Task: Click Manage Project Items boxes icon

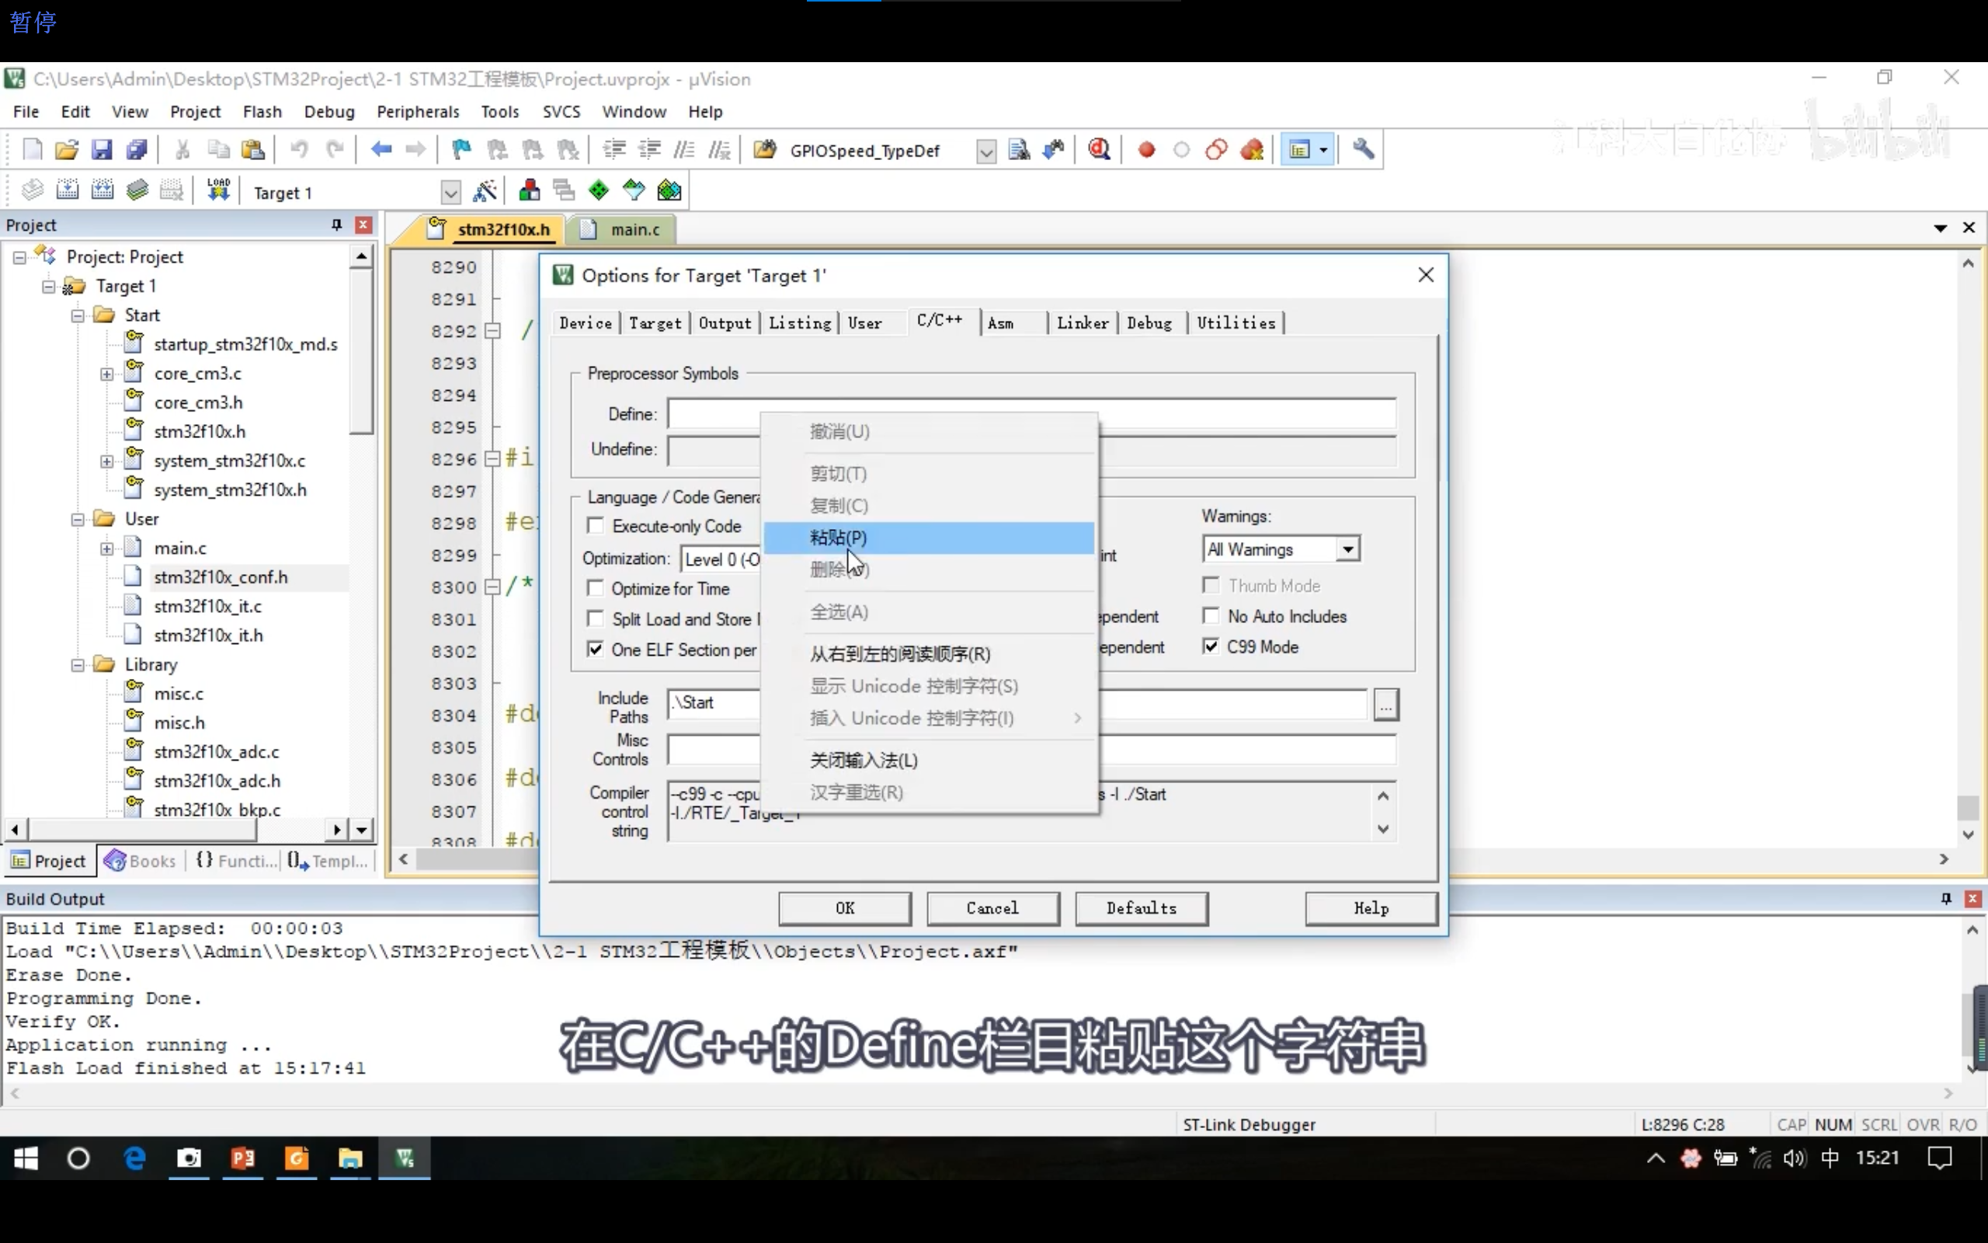Action: [529, 192]
